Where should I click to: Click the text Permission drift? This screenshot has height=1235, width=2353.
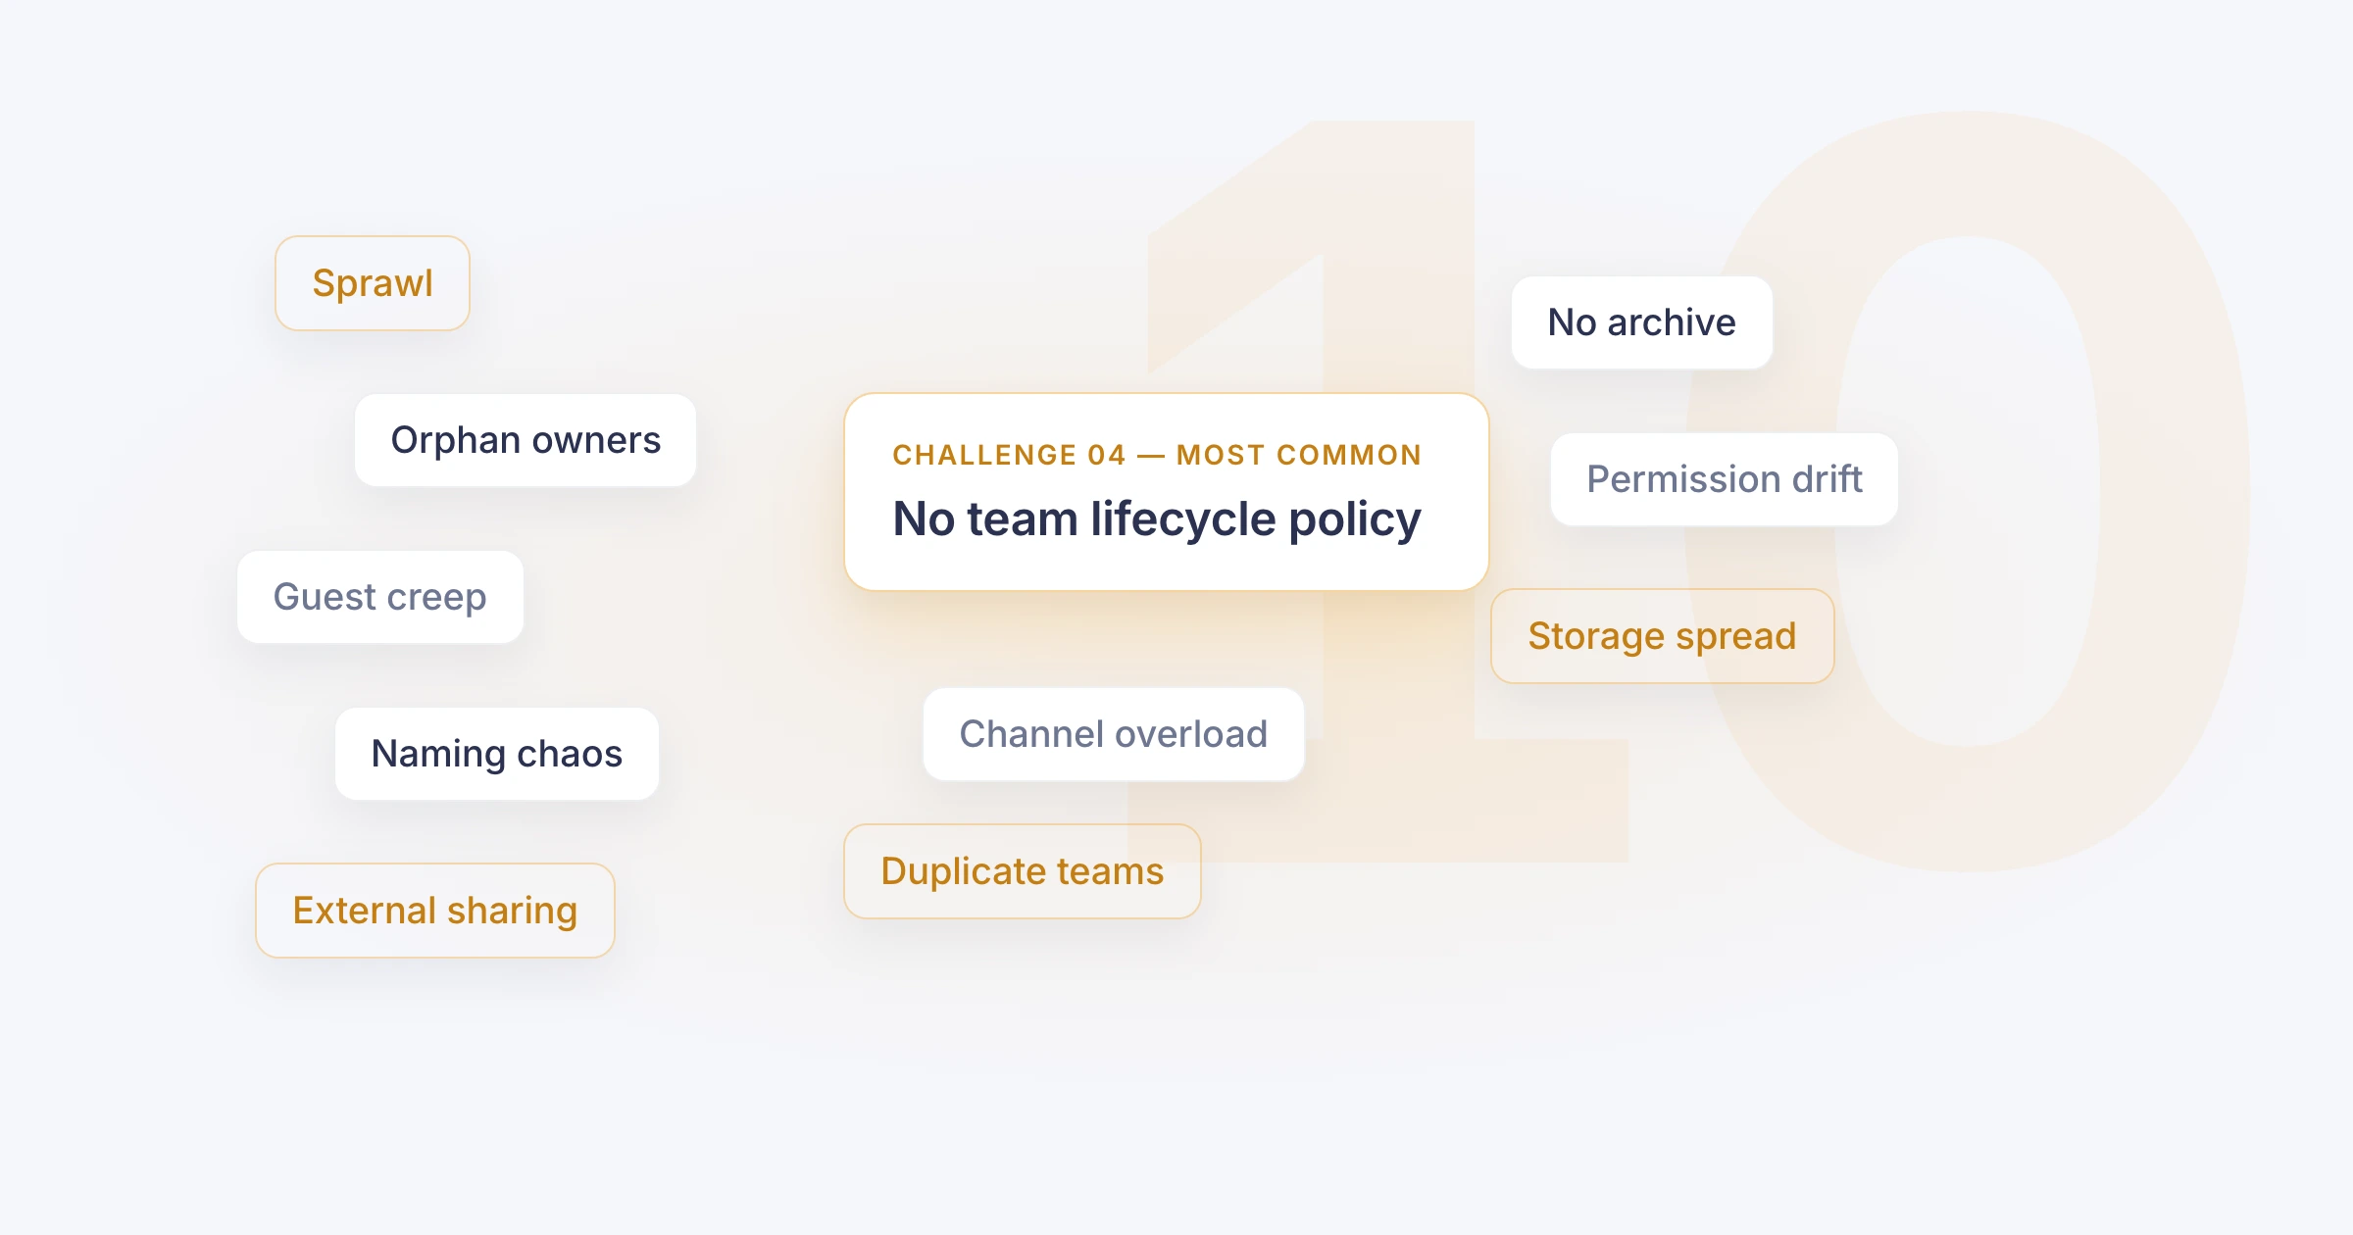point(1725,479)
